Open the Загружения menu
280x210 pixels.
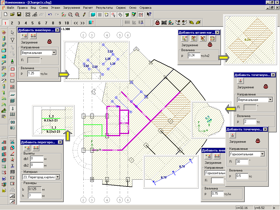point(71,8)
